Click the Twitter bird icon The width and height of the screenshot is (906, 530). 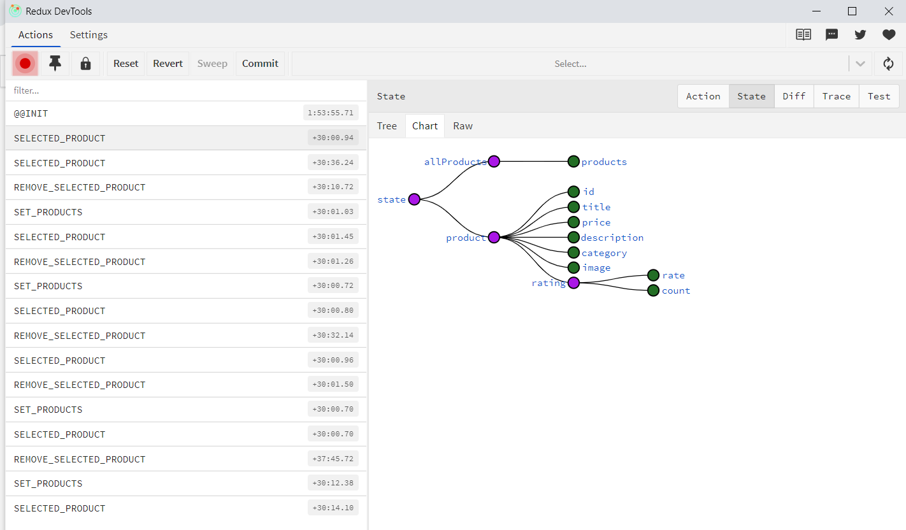860,34
